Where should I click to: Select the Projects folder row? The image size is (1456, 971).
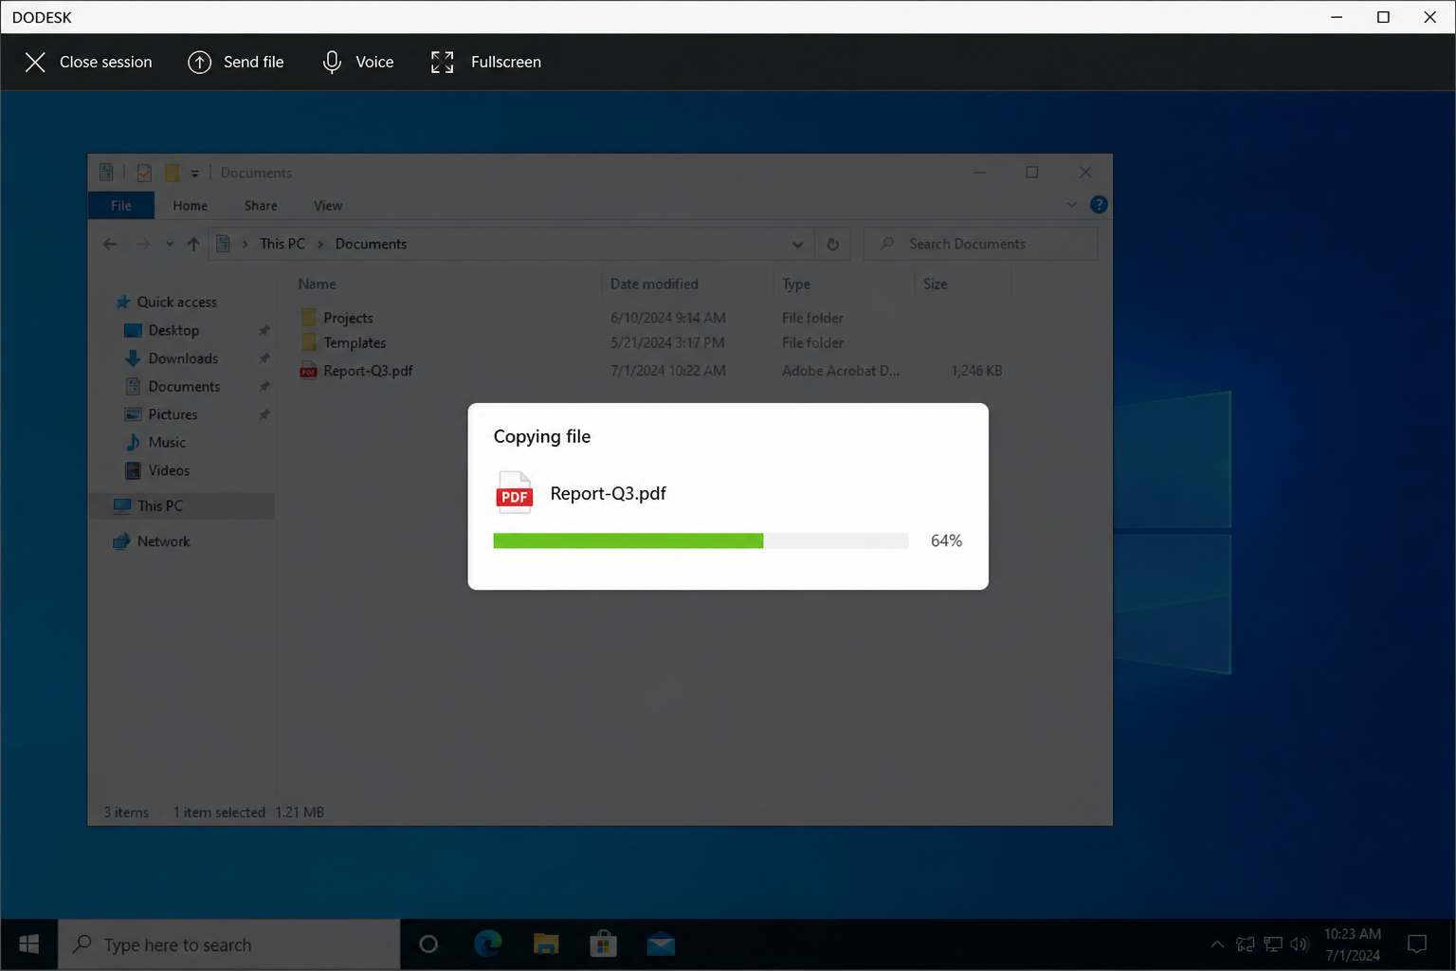[650, 318]
